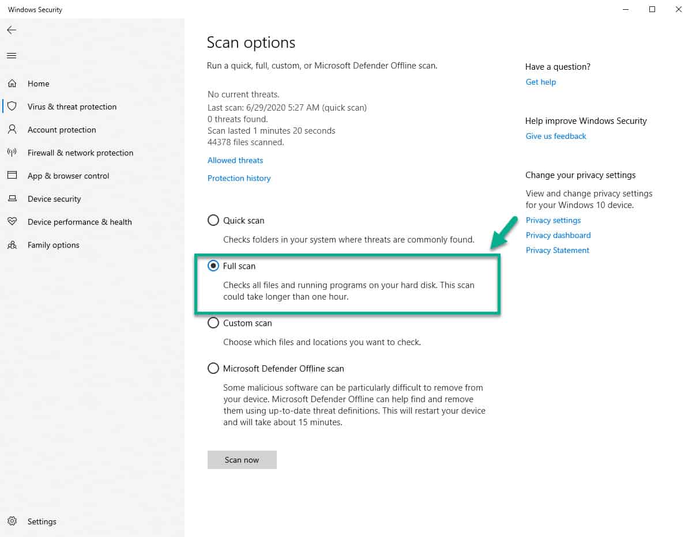Open Virus & threat protection section

tap(72, 107)
